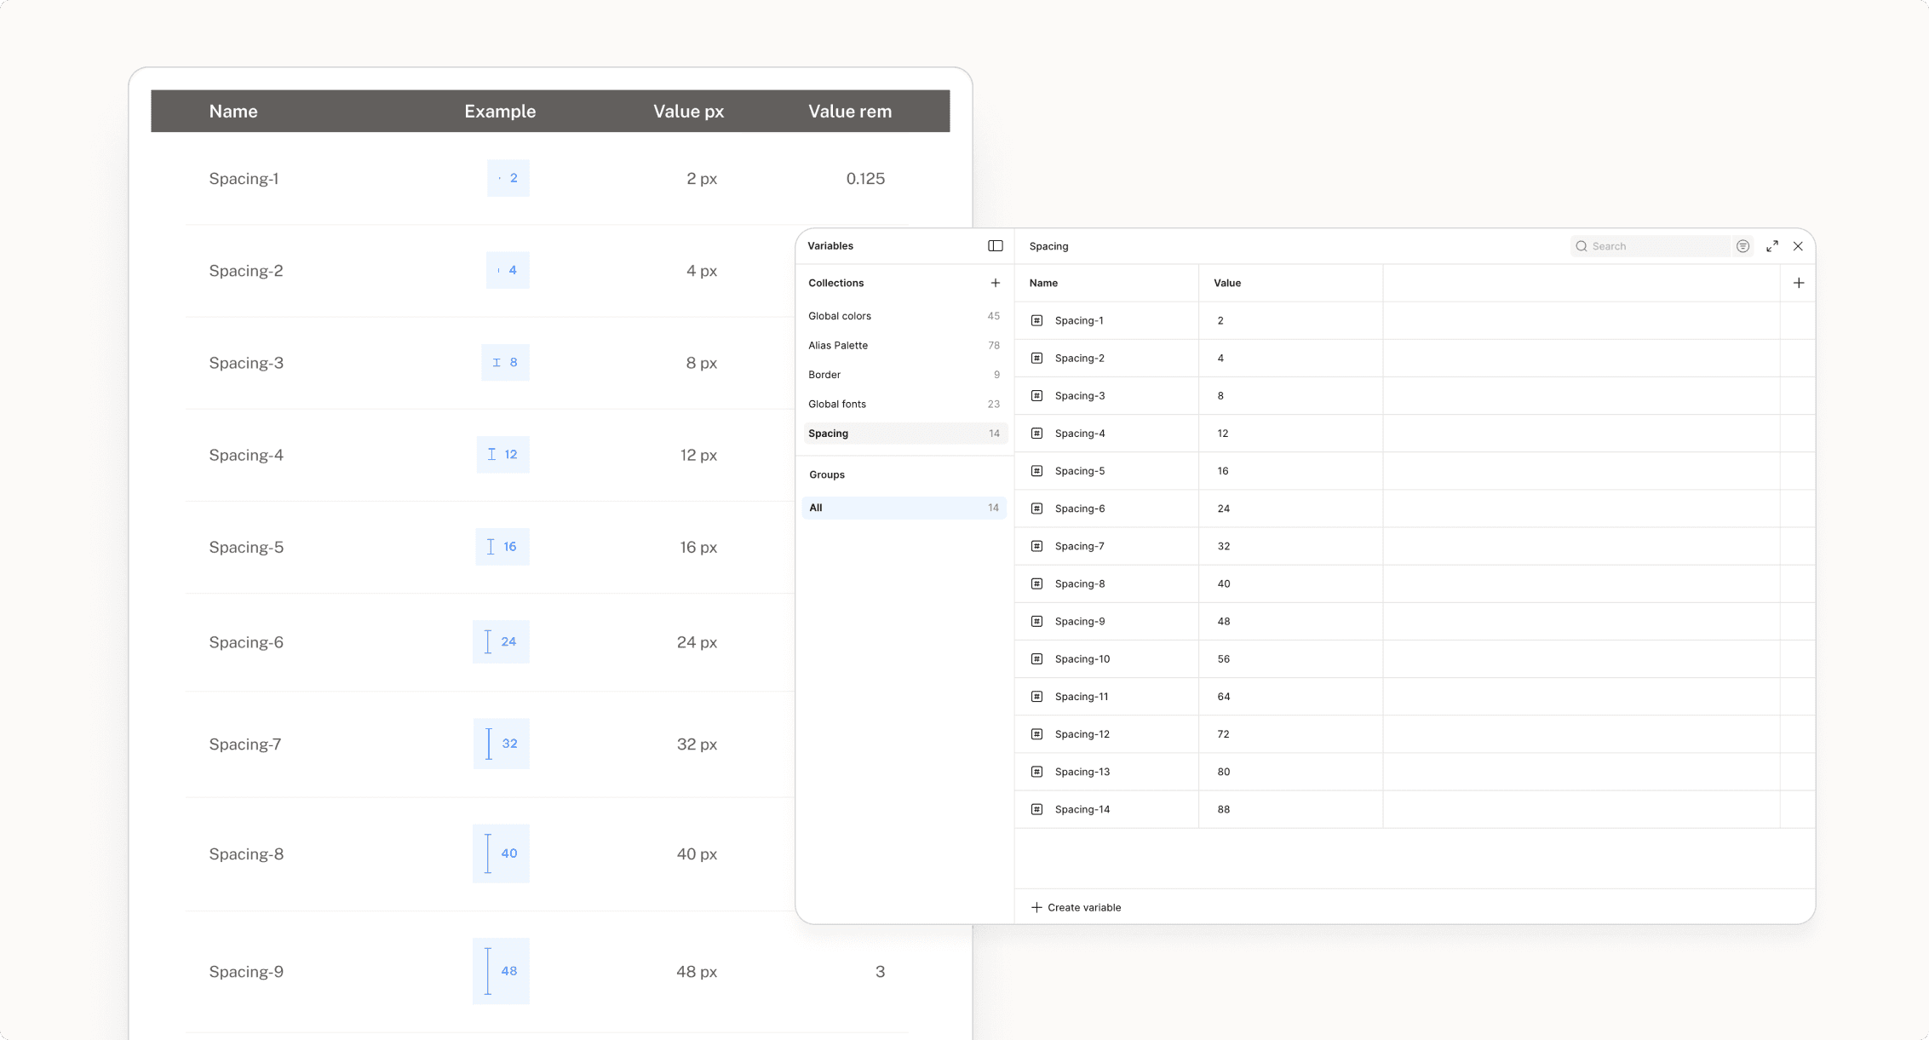Click the plus icon beside Collections
The width and height of the screenshot is (1929, 1040).
995,283
